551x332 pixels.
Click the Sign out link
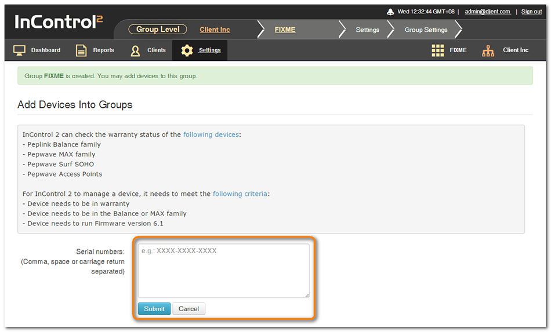click(x=531, y=12)
